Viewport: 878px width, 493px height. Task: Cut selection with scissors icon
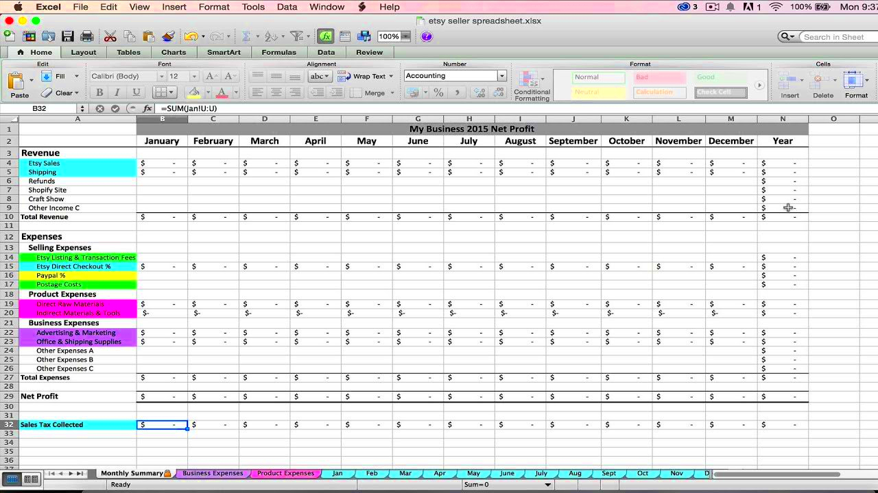(110, 36)
